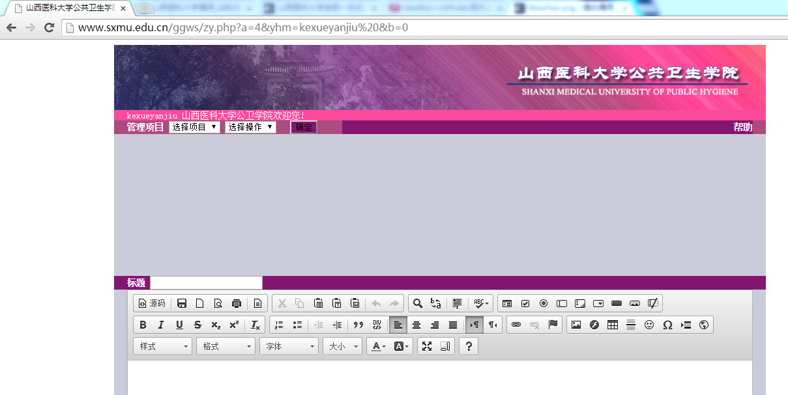
Task: Create a new blank page in editor
Action: 200,303
